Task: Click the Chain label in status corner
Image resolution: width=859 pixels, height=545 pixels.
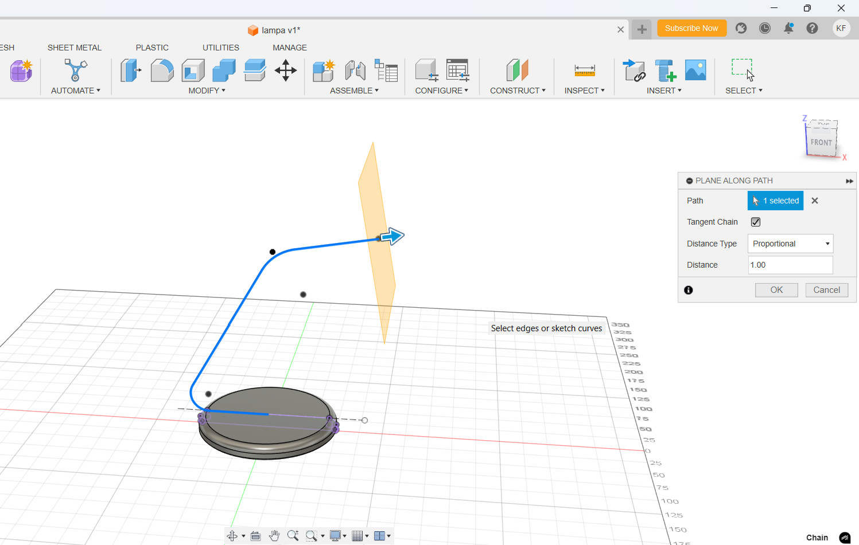Action: point(817,538)
